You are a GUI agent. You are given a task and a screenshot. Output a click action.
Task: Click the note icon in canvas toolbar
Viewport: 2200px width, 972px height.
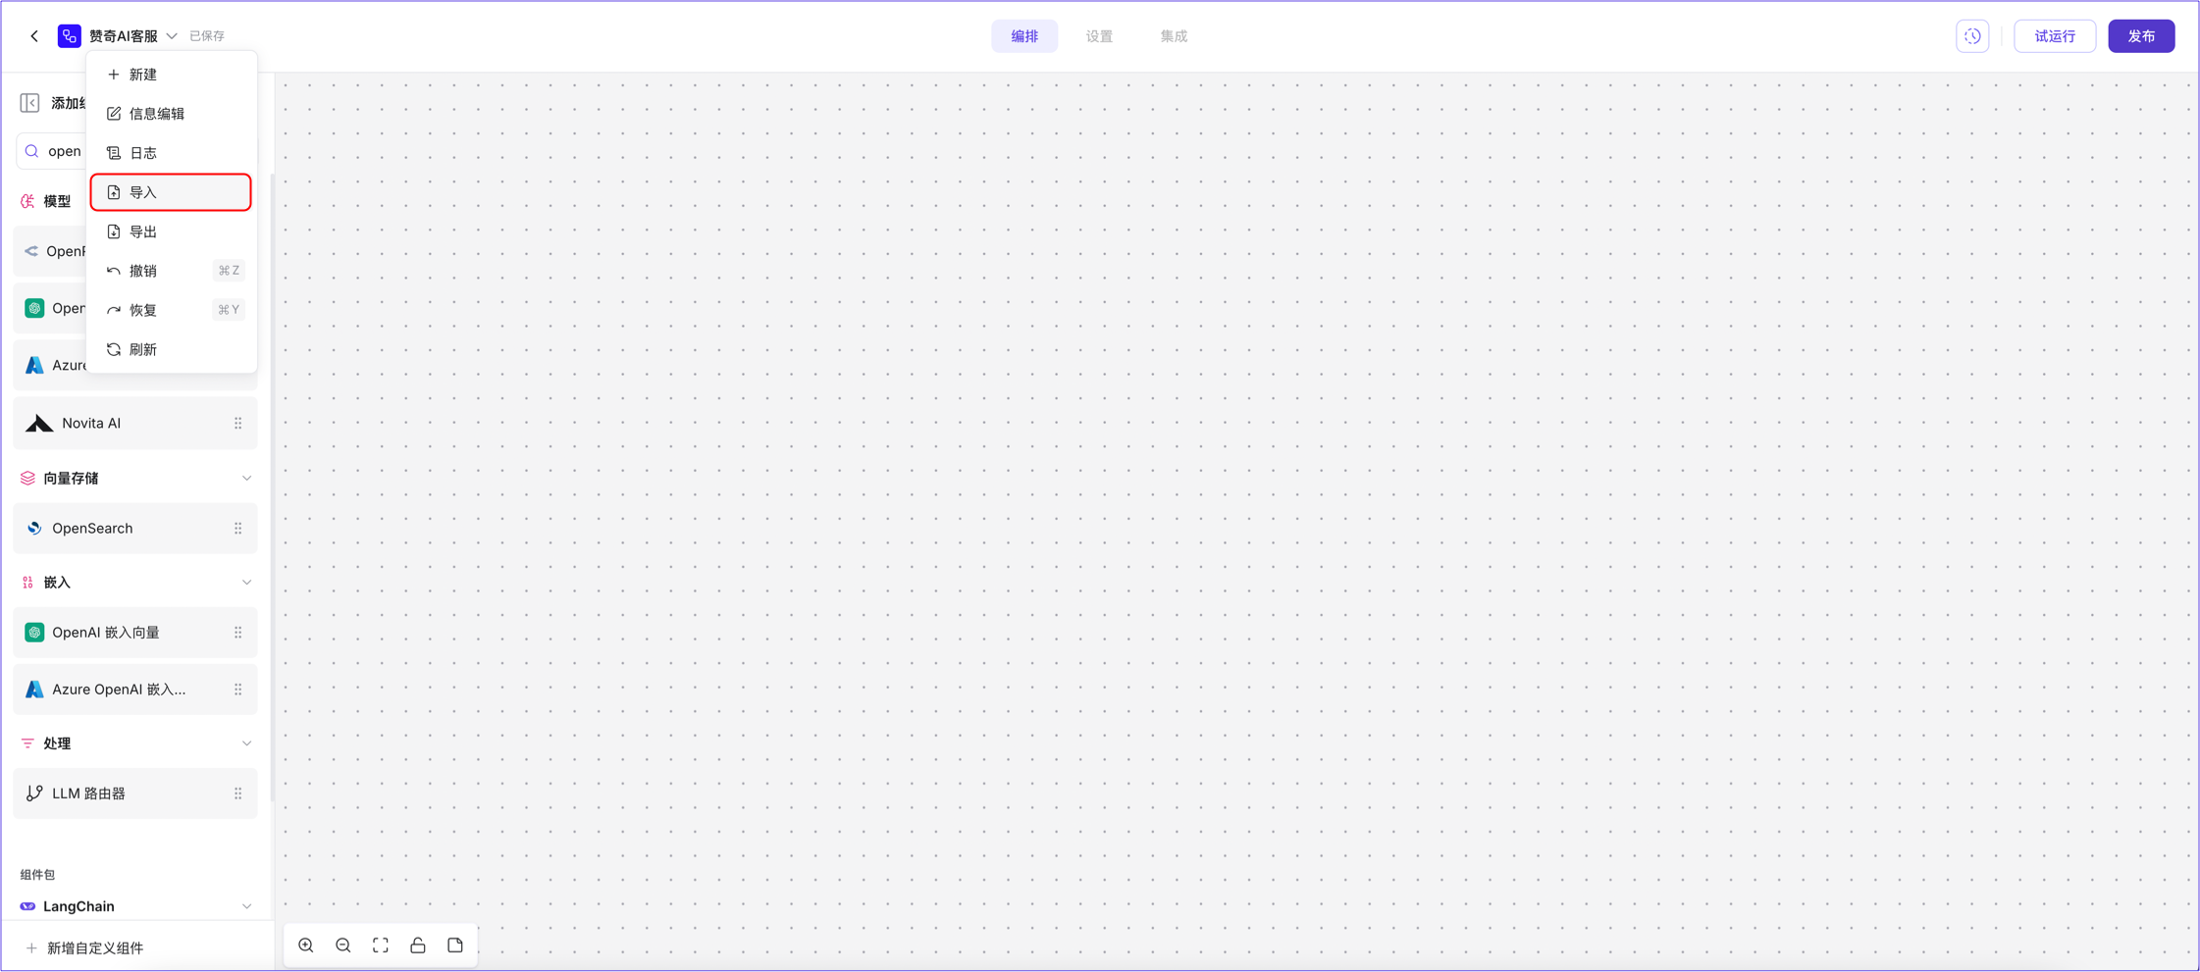click(x=455, y=946)
